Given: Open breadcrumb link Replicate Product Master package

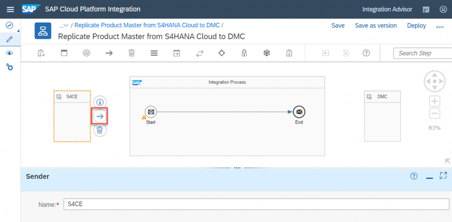Looking at the screenshot, I should [147, 25].
